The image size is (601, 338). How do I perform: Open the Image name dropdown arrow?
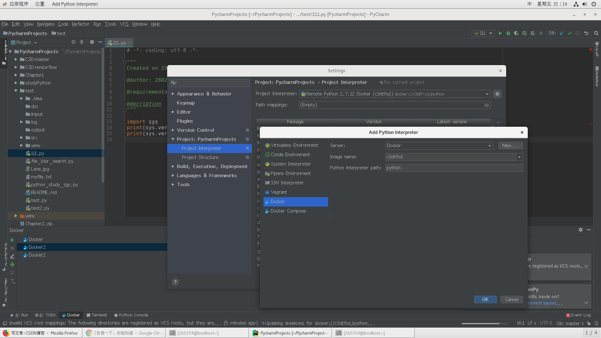point(520,157)
